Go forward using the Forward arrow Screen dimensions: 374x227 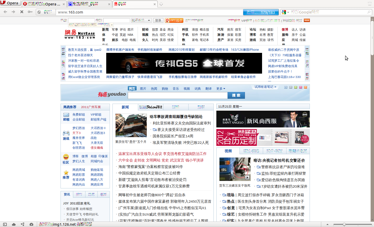pos(13,12)
